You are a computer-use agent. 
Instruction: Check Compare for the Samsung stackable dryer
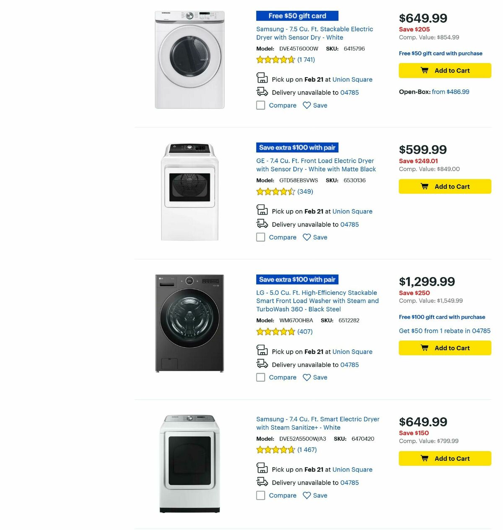[260, 105]
